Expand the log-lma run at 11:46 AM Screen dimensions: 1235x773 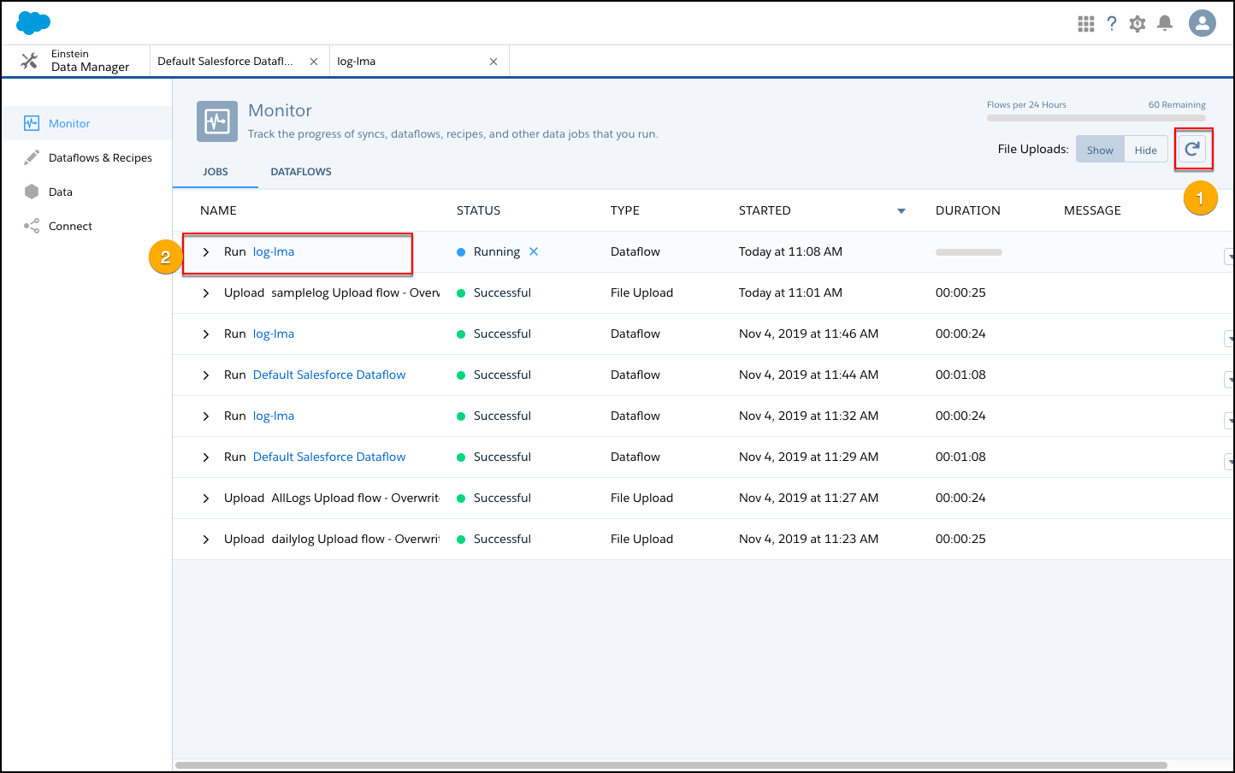click(x=206, y=334)
